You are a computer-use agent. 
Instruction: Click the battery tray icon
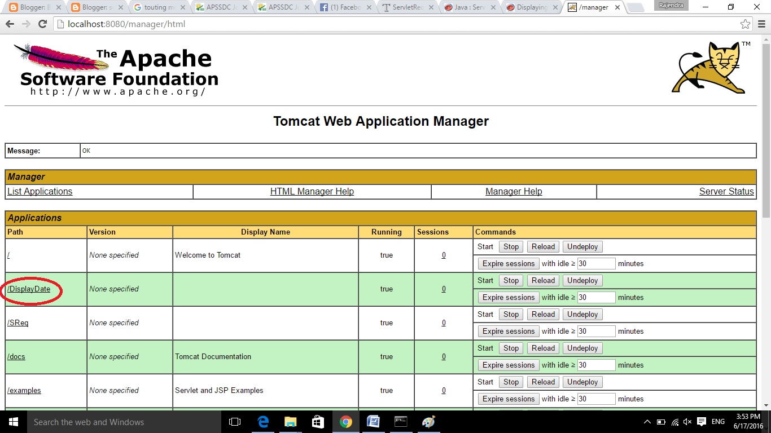point(662,422)
